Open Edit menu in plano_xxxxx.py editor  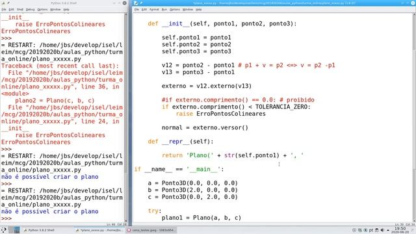pos(144,10)
